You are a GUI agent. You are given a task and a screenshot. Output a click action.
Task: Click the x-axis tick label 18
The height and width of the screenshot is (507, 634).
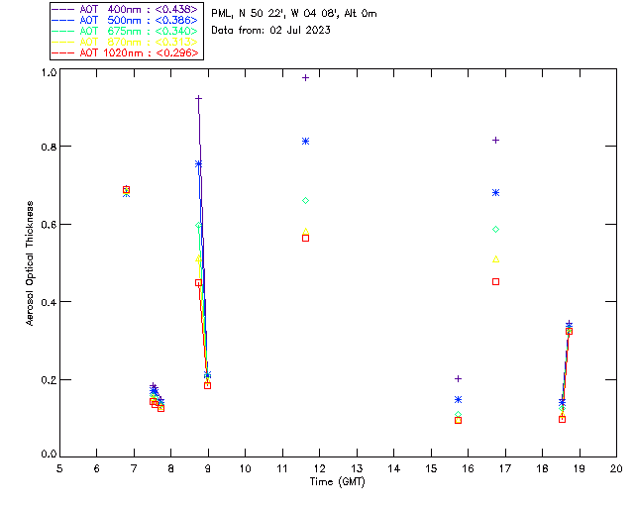[542, 468]
